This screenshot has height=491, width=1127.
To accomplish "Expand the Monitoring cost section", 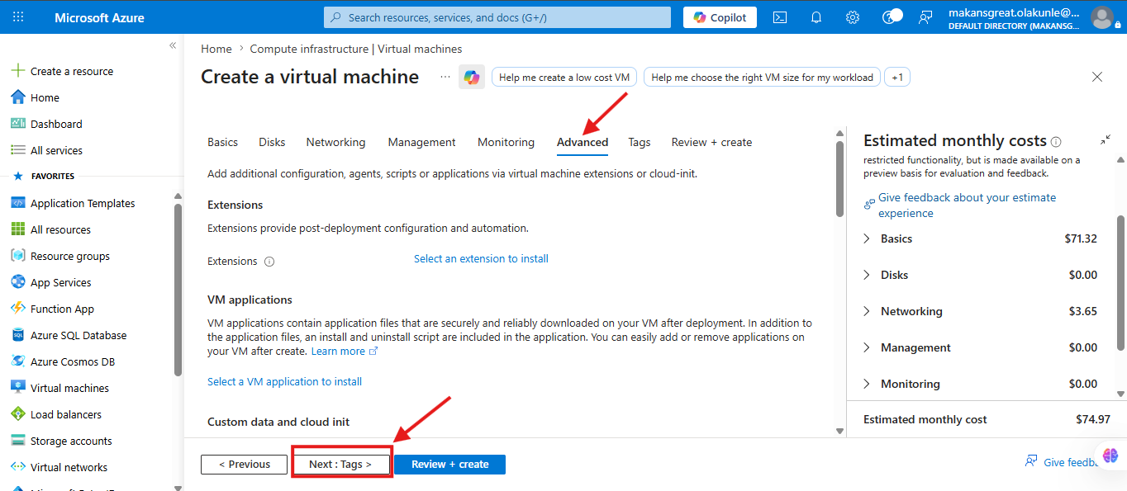I will click(x=867, y=384).
